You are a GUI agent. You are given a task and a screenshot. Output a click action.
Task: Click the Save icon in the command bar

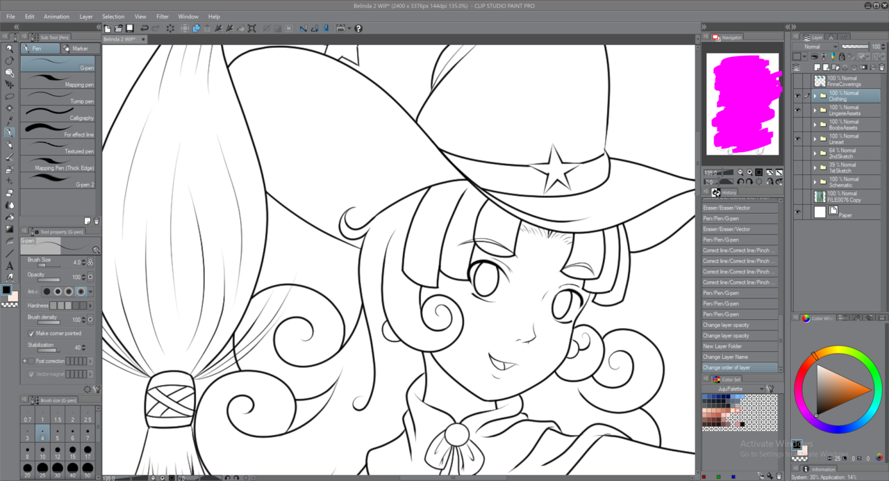(x=129, y=28)
